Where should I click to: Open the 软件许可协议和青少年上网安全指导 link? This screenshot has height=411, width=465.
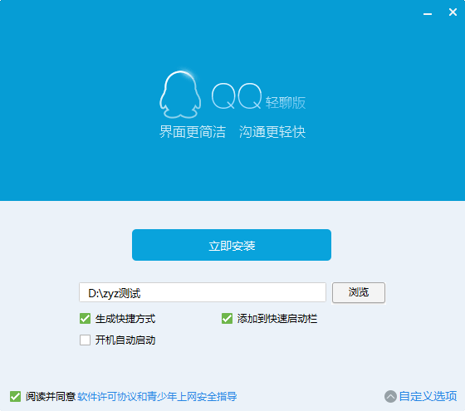(x=157, y=397)
